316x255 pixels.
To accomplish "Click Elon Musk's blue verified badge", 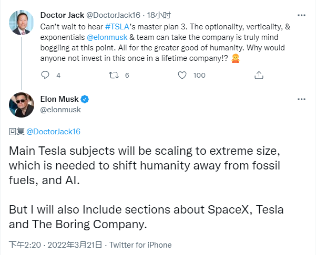I will pos(84,99).
